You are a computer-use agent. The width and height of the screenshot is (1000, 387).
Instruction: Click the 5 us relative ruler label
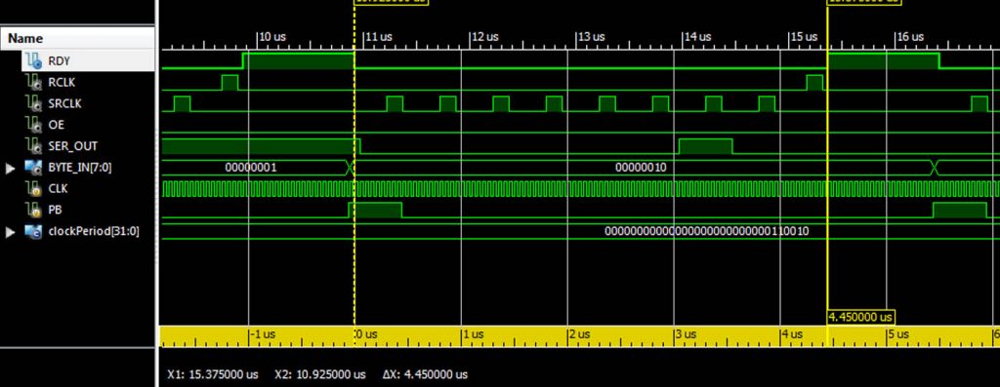(899, 333)
